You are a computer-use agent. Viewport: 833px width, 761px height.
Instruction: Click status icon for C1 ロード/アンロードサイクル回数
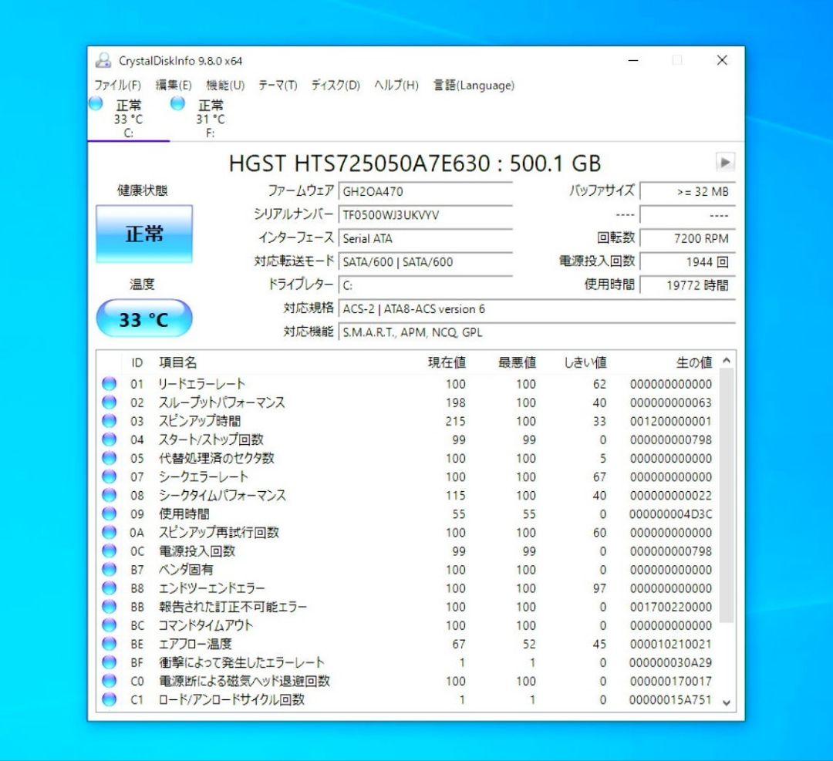pyautogui.click(x=109, y=699)
